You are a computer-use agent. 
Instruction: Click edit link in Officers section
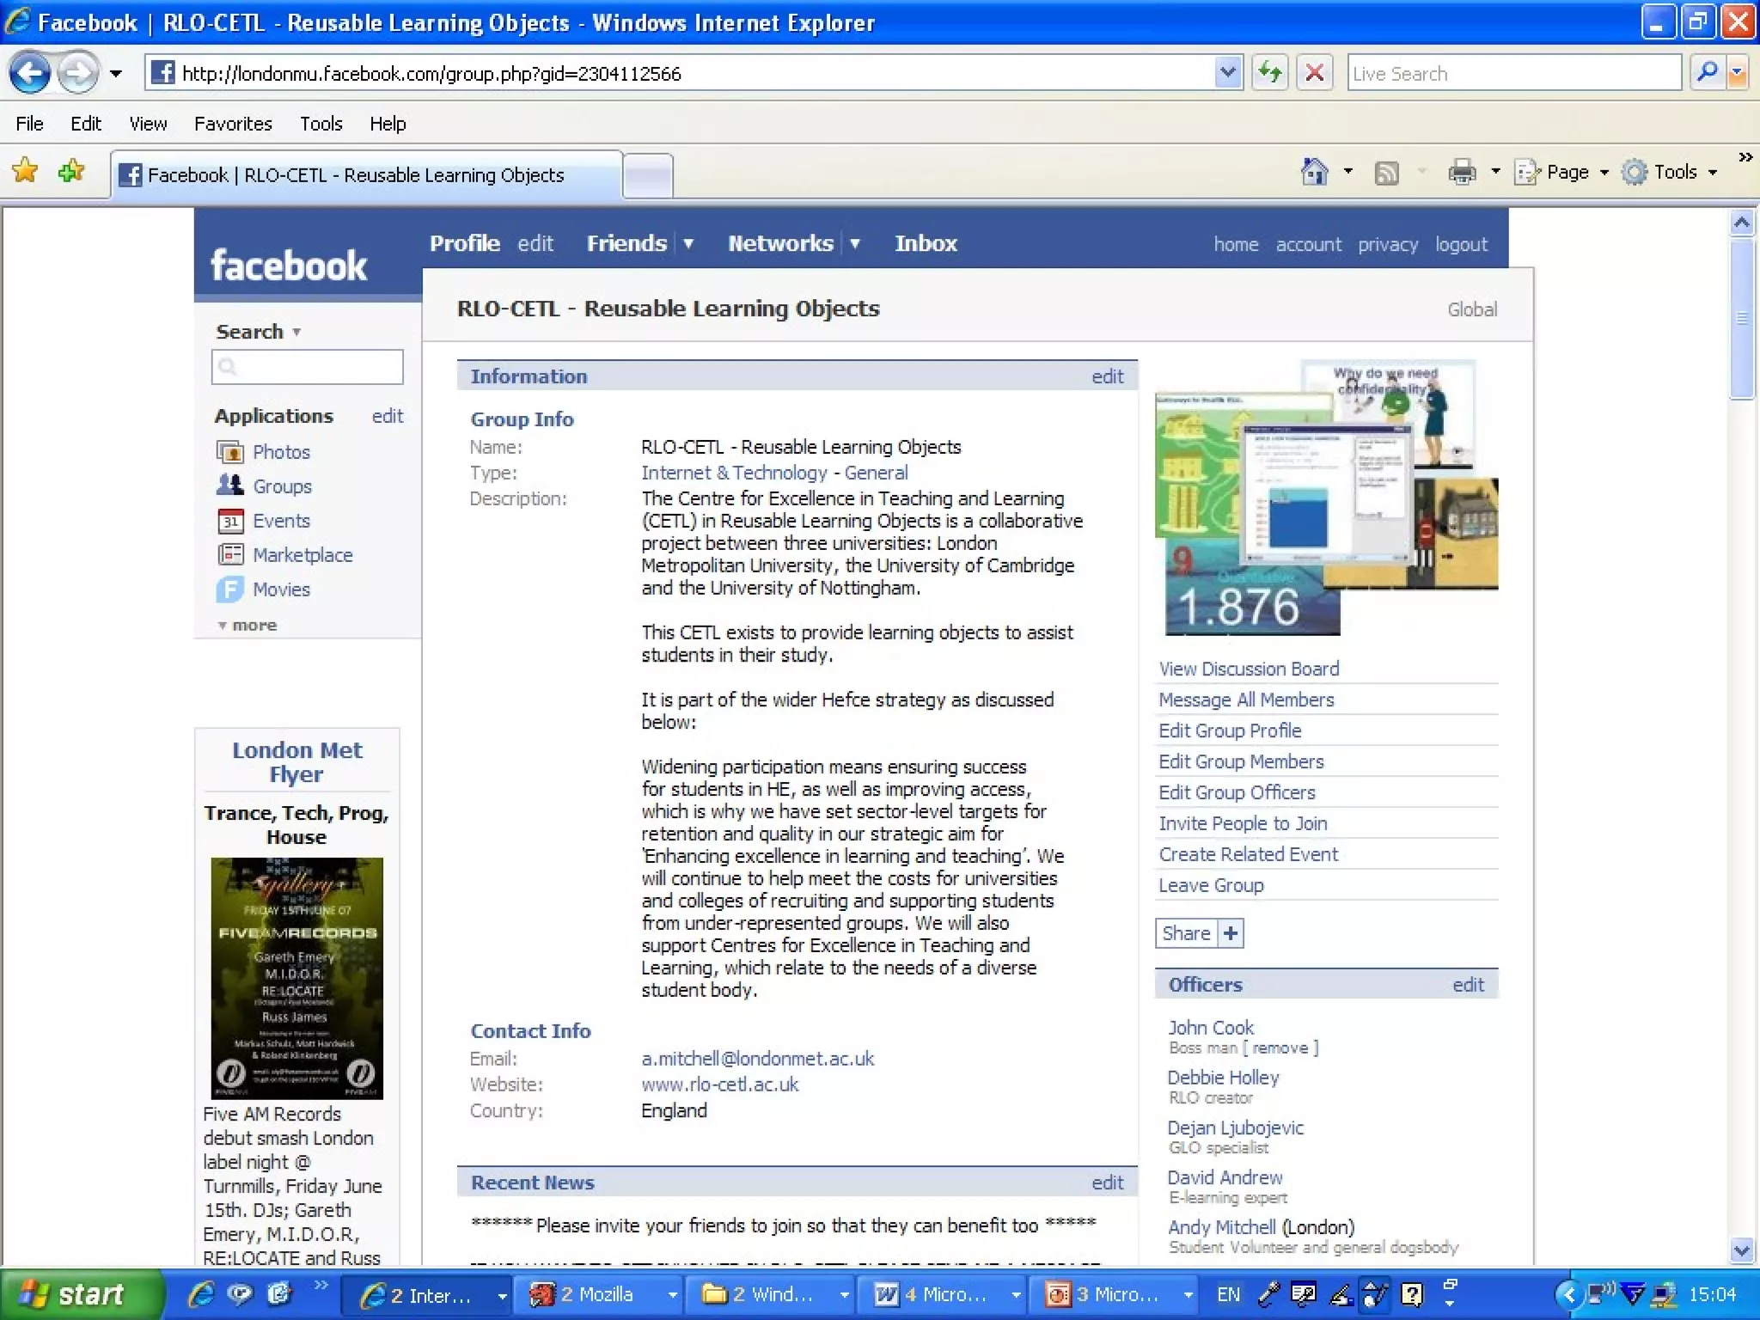pos(1468,985)
